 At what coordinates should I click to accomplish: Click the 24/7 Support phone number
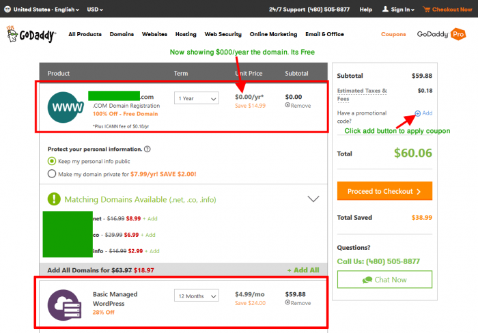[x=328, y=10]
